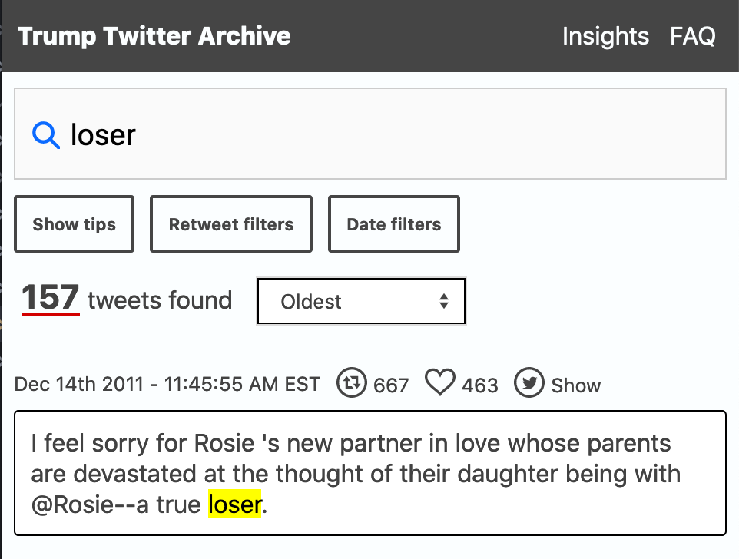The image size is (739, 559).
Task: Open the Oldest sort dropdown
Action: [x=362, y=302]
